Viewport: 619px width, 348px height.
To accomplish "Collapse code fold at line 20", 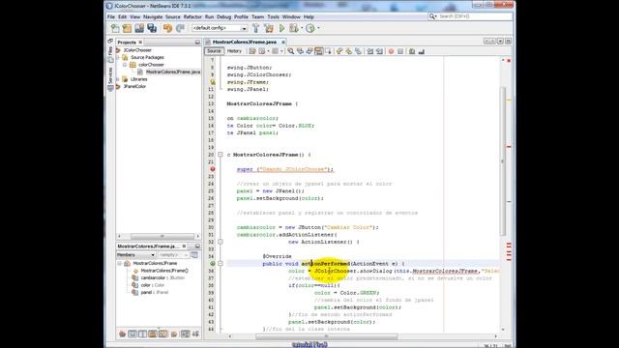I will [221, 155].
